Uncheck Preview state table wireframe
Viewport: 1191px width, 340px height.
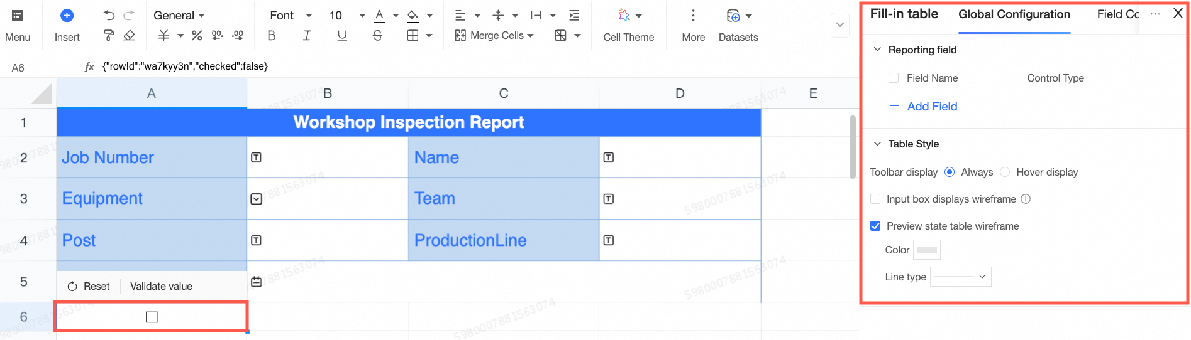pos(875,226)
